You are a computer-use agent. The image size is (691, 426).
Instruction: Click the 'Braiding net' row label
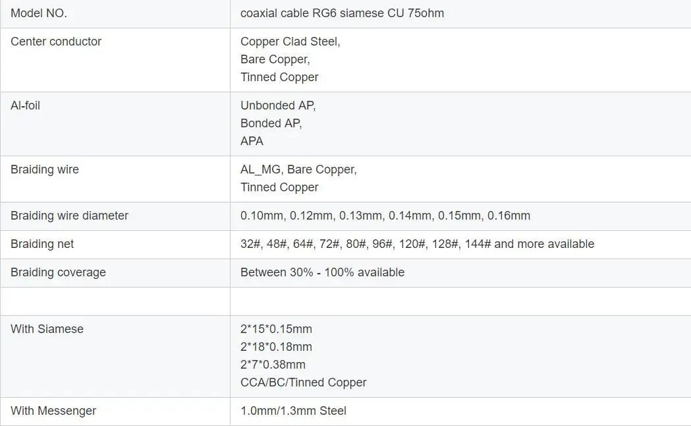[42, 244]
